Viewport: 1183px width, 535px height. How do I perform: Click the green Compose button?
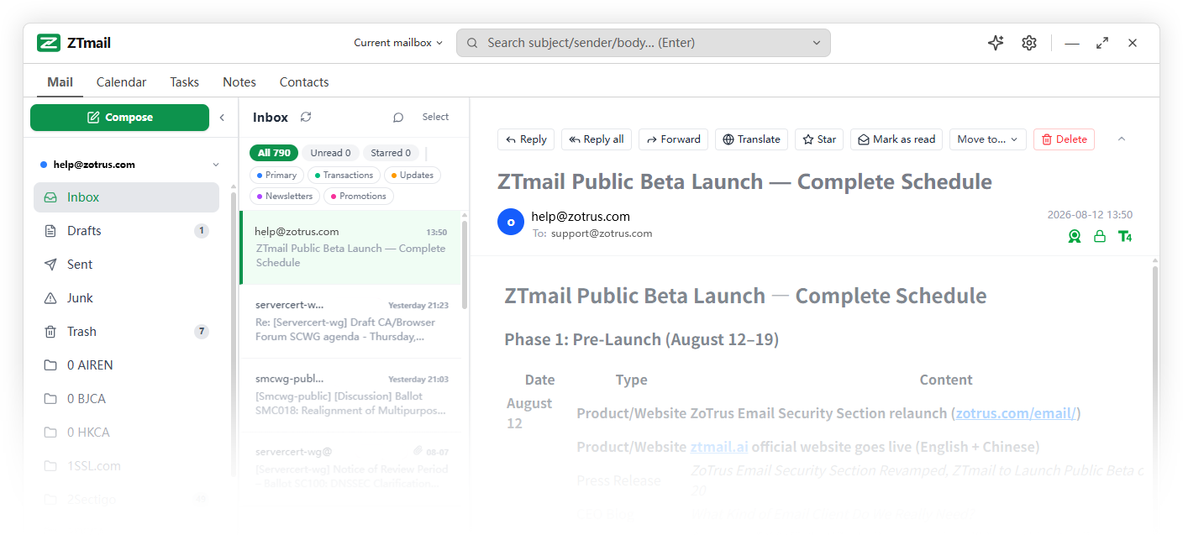click(x=119, y=118)
